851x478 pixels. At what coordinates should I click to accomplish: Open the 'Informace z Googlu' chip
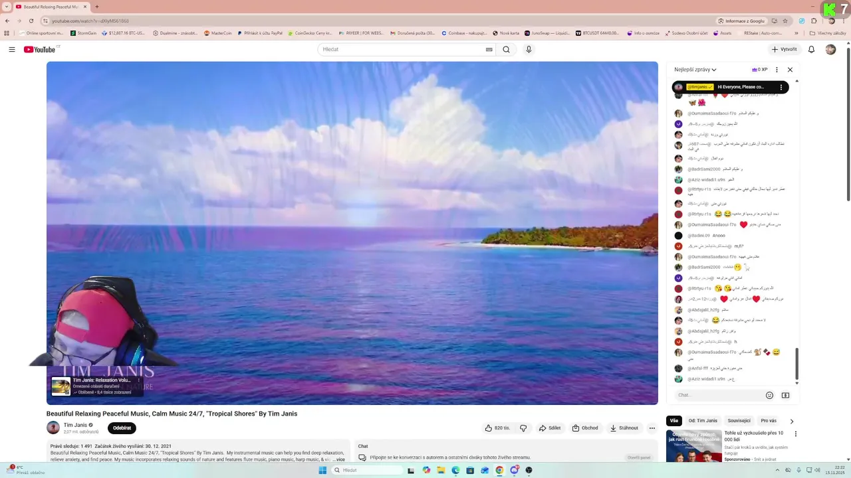click(x=741, y=21)
